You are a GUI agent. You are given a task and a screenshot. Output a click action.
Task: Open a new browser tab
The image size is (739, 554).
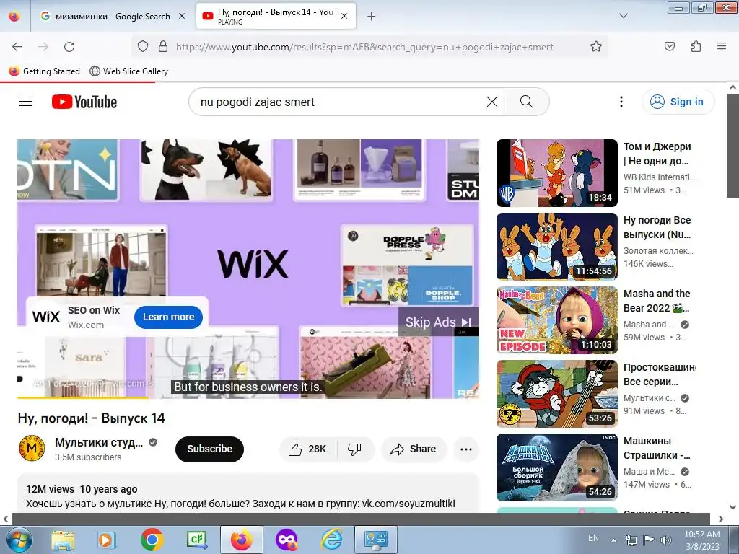[x=372, y=17]
